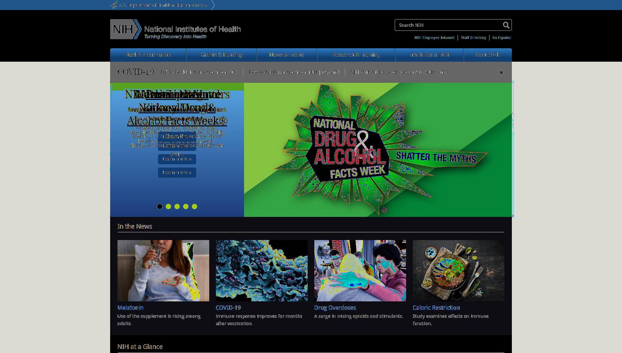
Task: Switch to En Español
Action: coord(502,38)
